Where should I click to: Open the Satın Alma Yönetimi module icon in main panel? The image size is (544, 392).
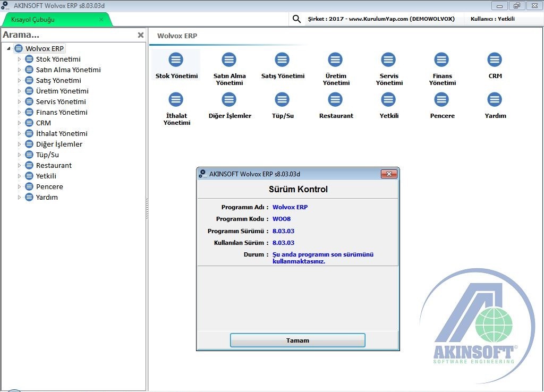[229, 59]
